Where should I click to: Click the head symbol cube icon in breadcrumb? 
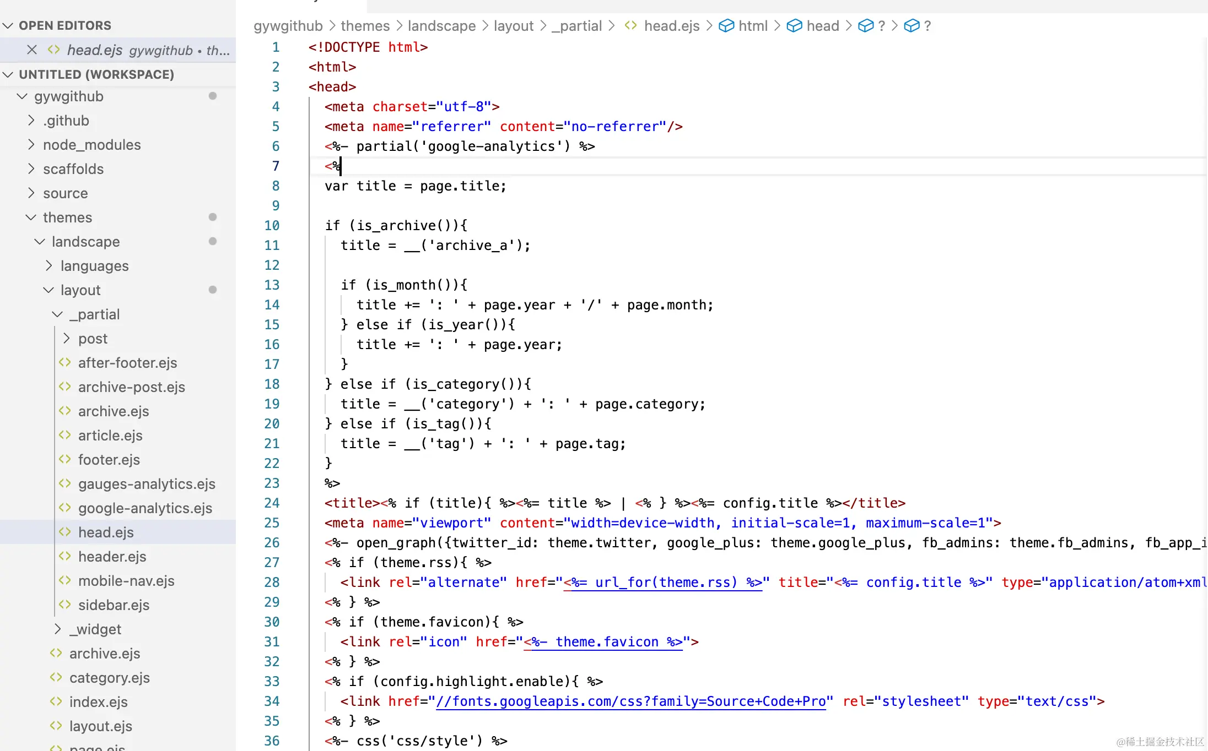click(794, 26)
